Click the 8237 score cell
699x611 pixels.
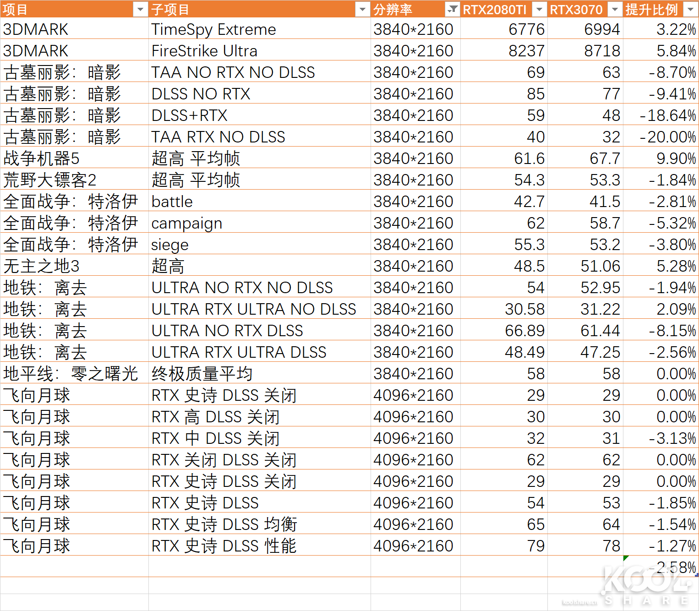(504, 50)
